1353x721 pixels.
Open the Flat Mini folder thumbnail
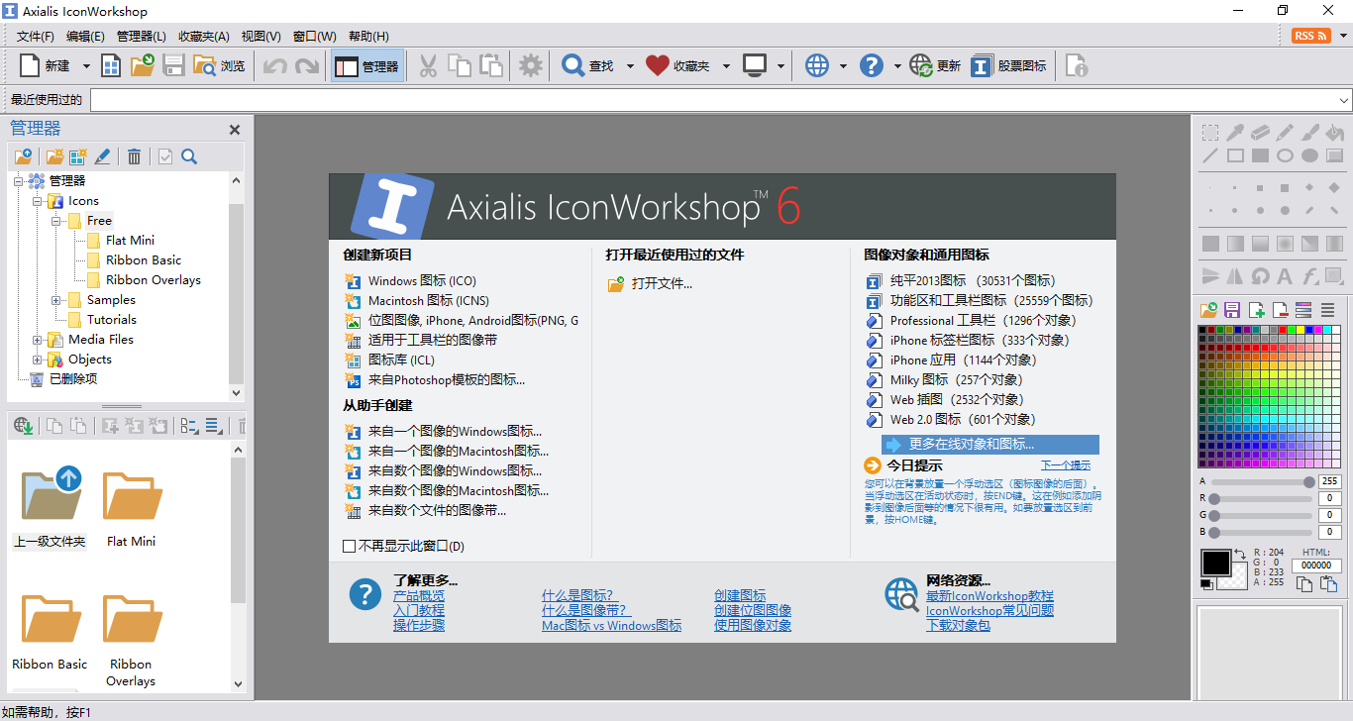coord(133,496)
